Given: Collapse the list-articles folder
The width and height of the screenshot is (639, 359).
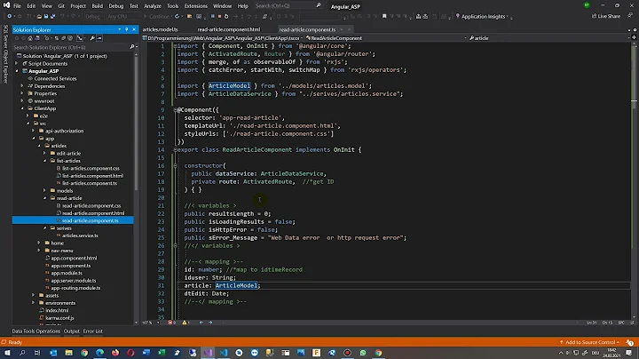Looking at the screenshot, I should point(45,161).
